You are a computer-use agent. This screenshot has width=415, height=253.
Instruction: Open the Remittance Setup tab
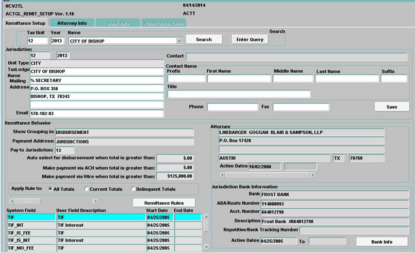coord(25,23)
